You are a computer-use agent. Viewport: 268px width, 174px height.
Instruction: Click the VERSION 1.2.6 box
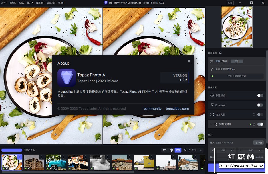click(x=175, y=78)
